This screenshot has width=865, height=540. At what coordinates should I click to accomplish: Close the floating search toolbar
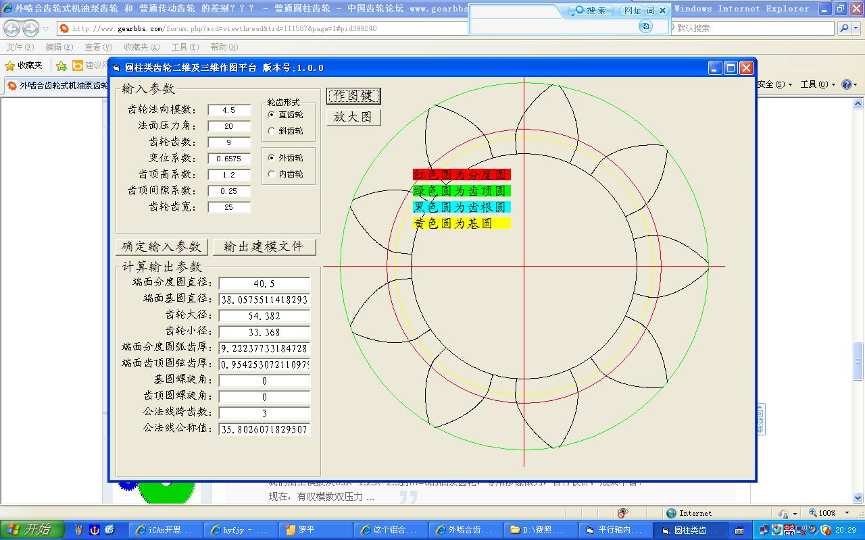coord(663,10)
